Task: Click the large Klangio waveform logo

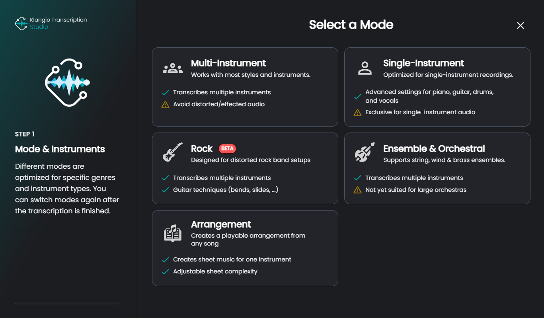Action: [67, 82]
